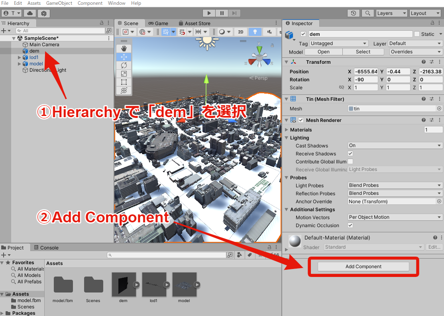Open the Layout dropdown

pyautogui.click(x=425, y=13)
